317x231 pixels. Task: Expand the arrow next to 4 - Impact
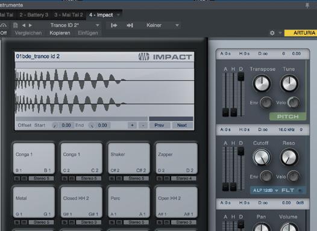[118, 14]
